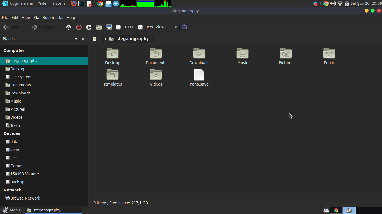Image resolution: width=382 pixels, height=214 pixels.
Task: Open the Places sidebar dropdown
Action: (x=76, y=39)
